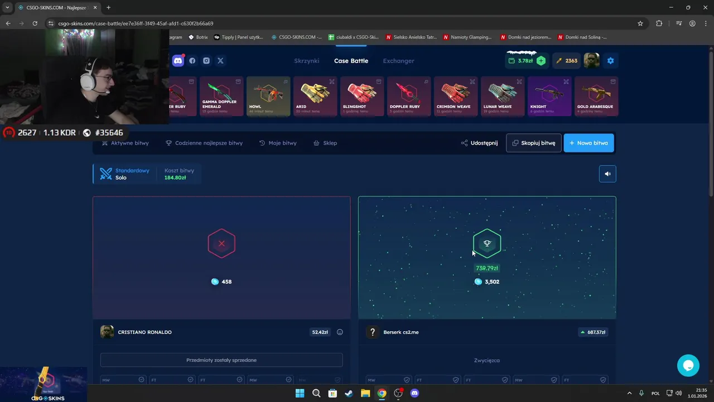Open Codzienne najlepsze bitwy tab
This screenshot has height=402, width=714.
pyautogui.click(x=204, y=143)
